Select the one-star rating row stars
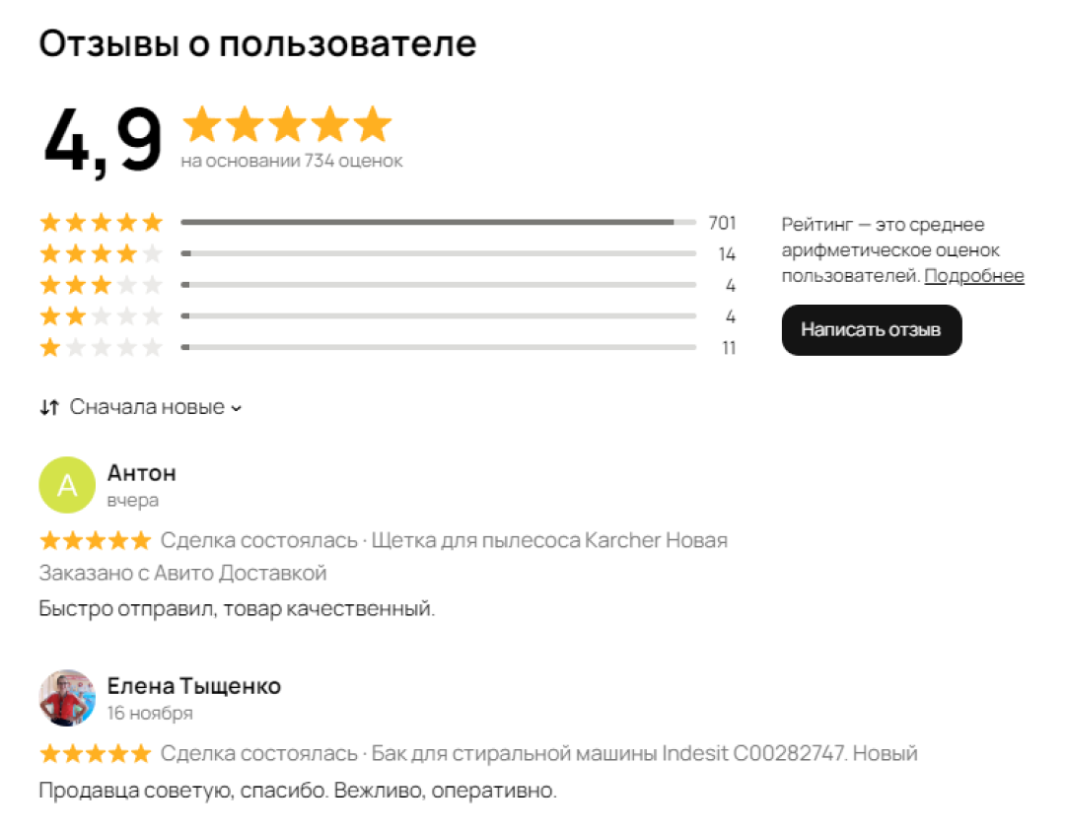Viewport: 1065px width, 833px height. click(101, 348)
